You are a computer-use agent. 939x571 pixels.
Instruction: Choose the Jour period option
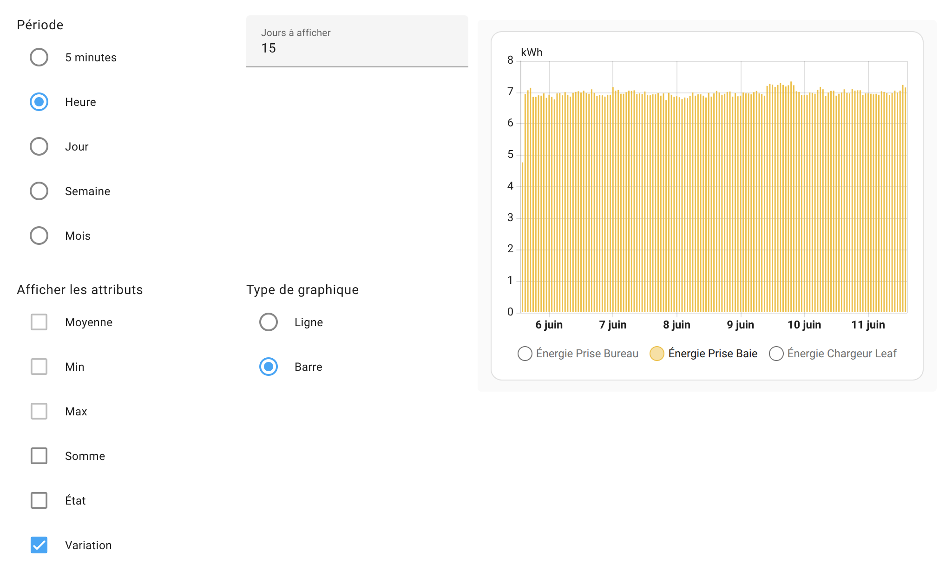point(39,146)
